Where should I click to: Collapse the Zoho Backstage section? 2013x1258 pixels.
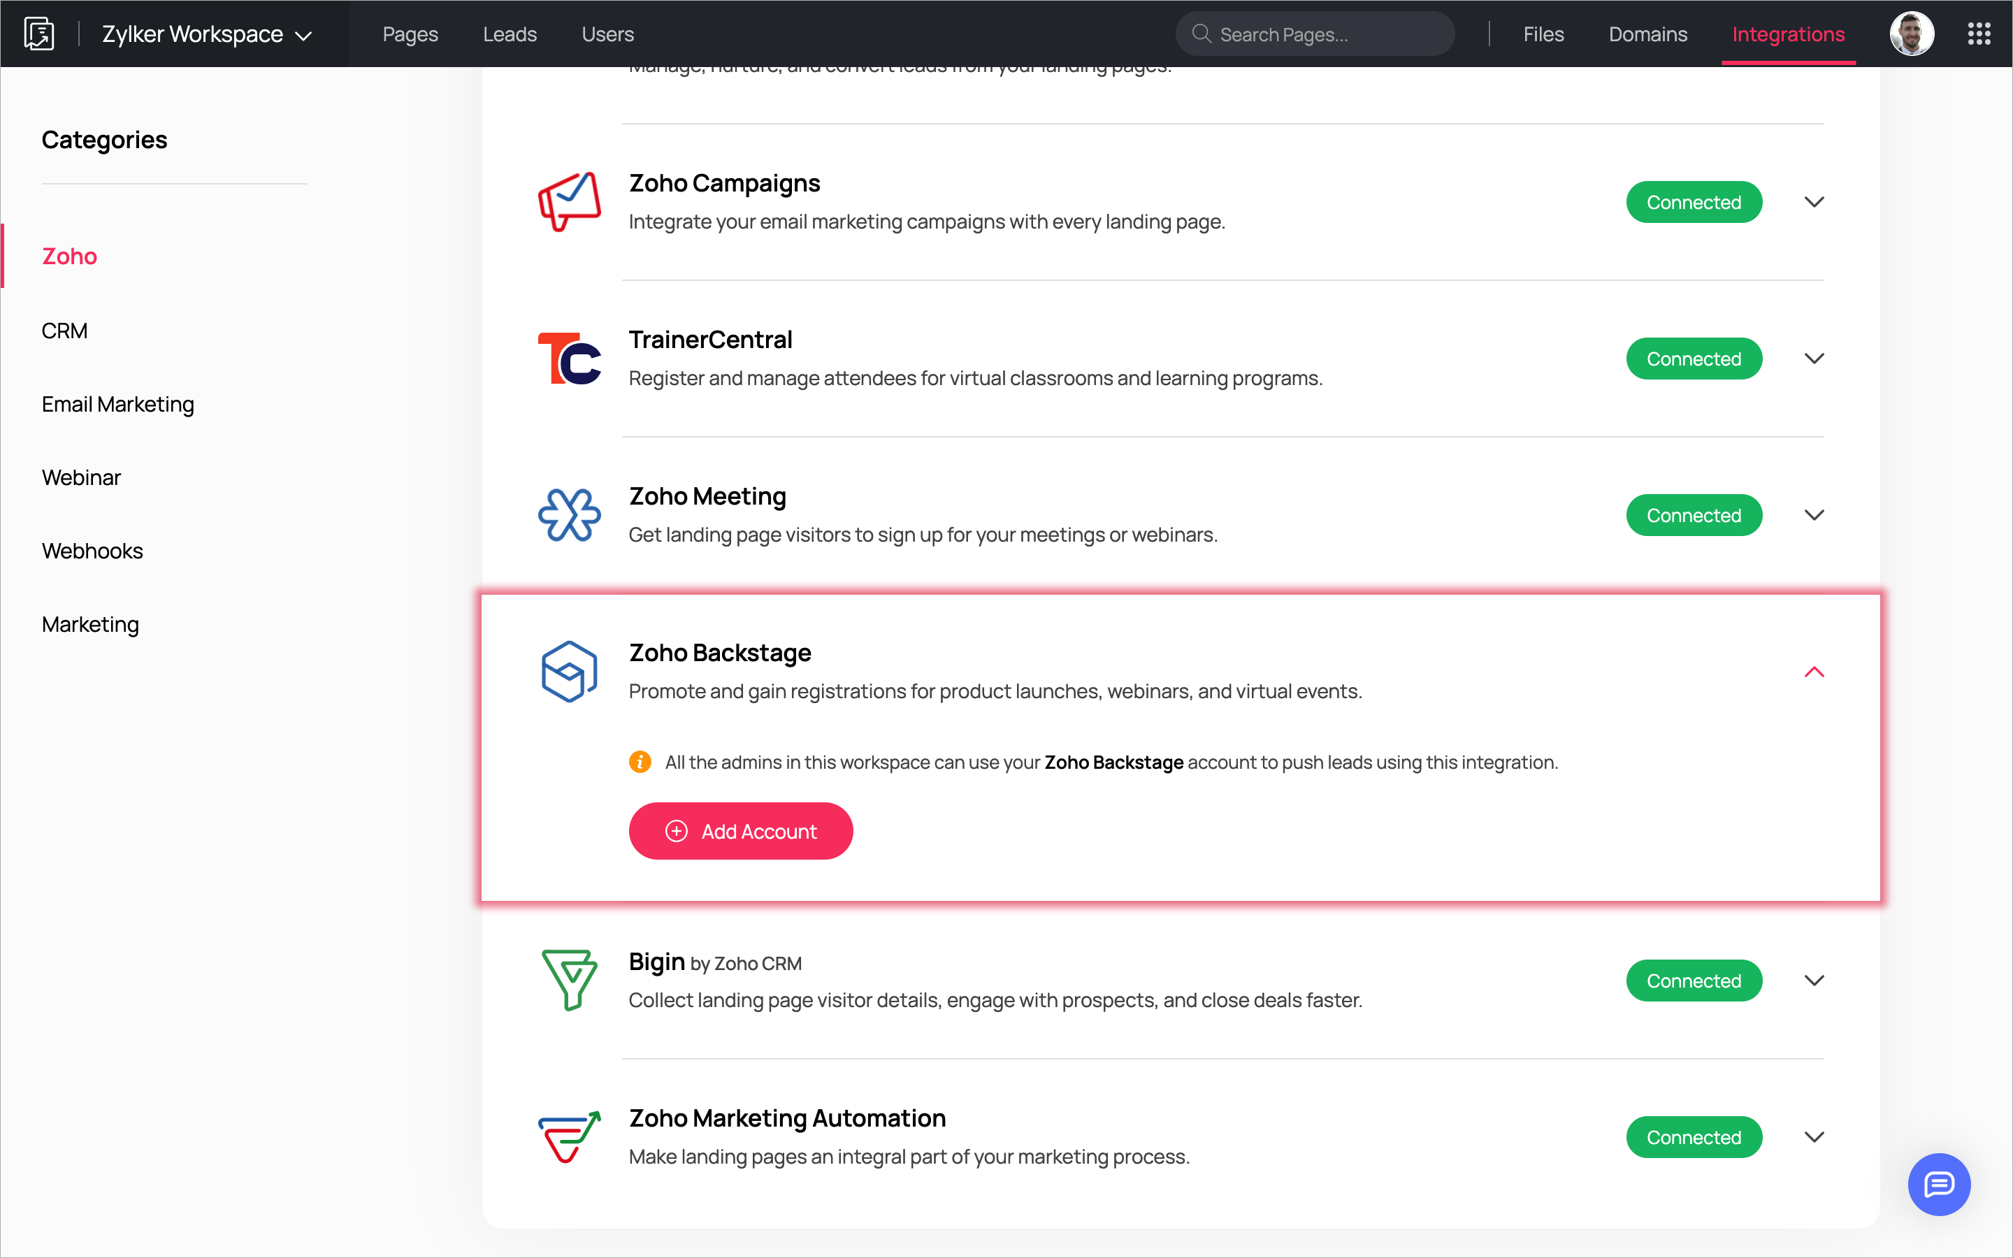[x=1814, y=672]
